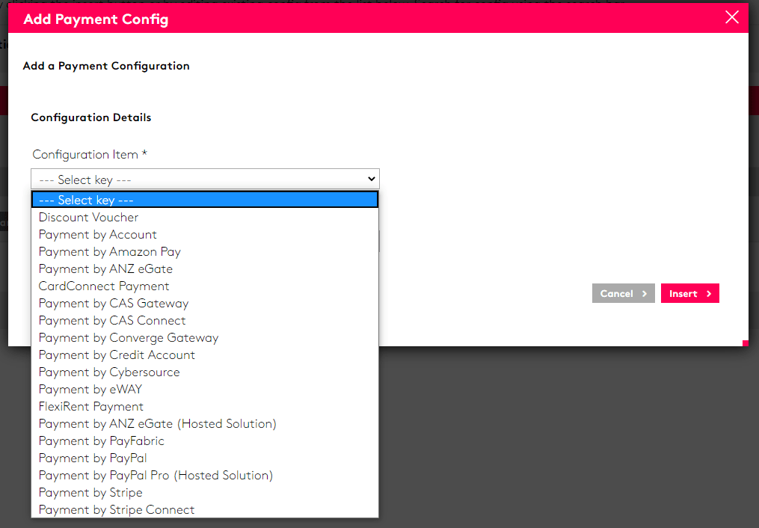Close the Add Payment Config dialog

(x=732, y=17)
